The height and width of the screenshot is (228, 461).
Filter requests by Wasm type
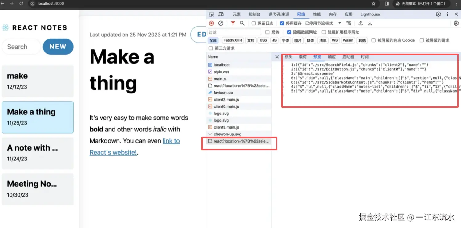[x=348, y=40]
